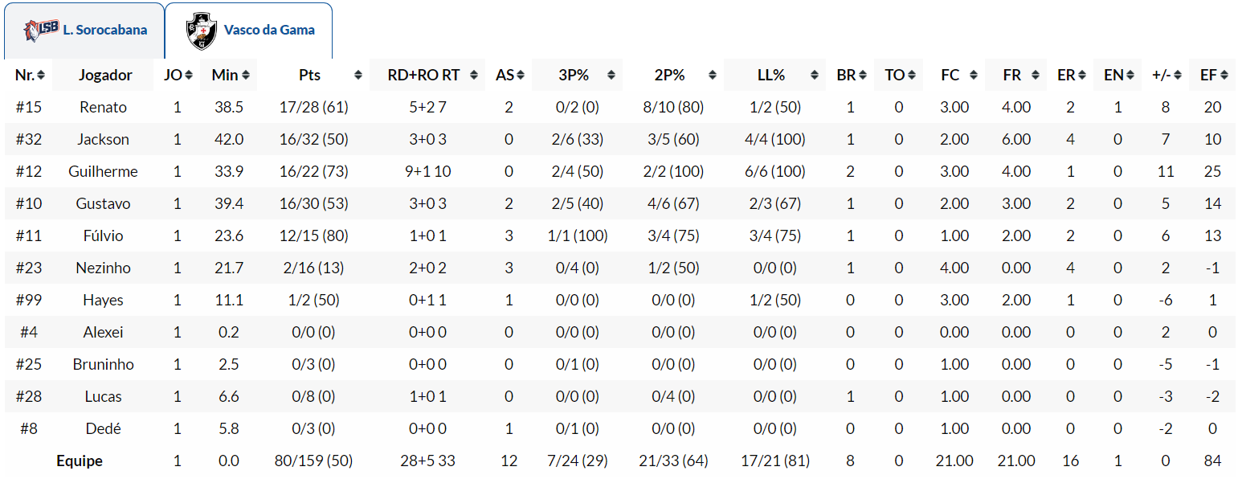The image size is (1238, 479).
Task: Click sort arrows beside Pts header
Action: point(358,76)
